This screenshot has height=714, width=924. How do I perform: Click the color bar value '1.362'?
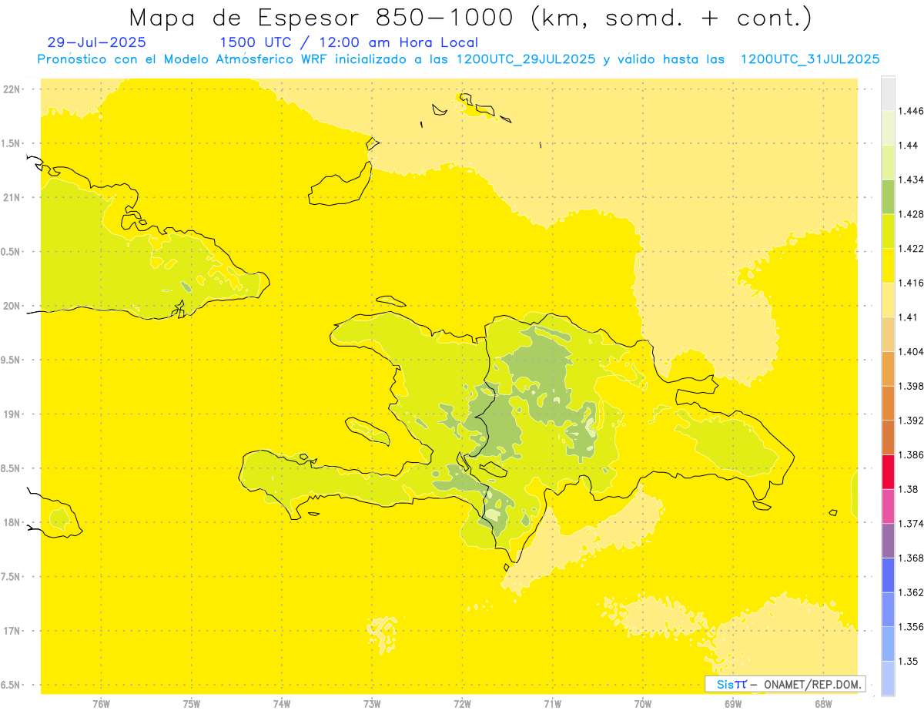pyautogui.click(x=912, y=592)
